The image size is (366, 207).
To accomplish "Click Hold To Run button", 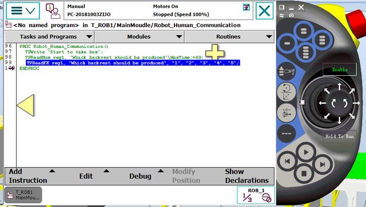I will 340,136.
